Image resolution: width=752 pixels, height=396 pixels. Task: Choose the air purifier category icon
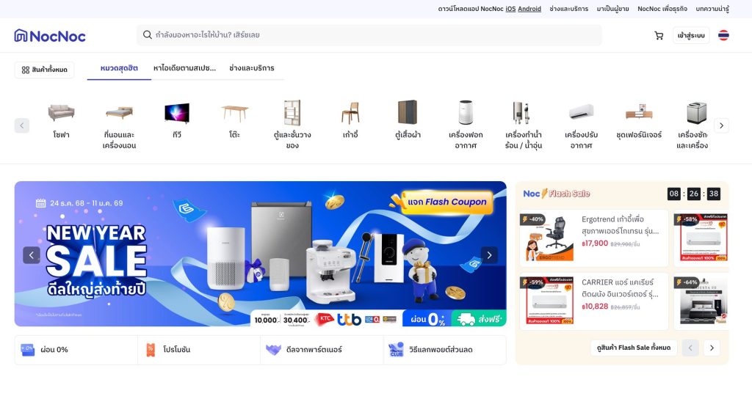tap(466, 114)
